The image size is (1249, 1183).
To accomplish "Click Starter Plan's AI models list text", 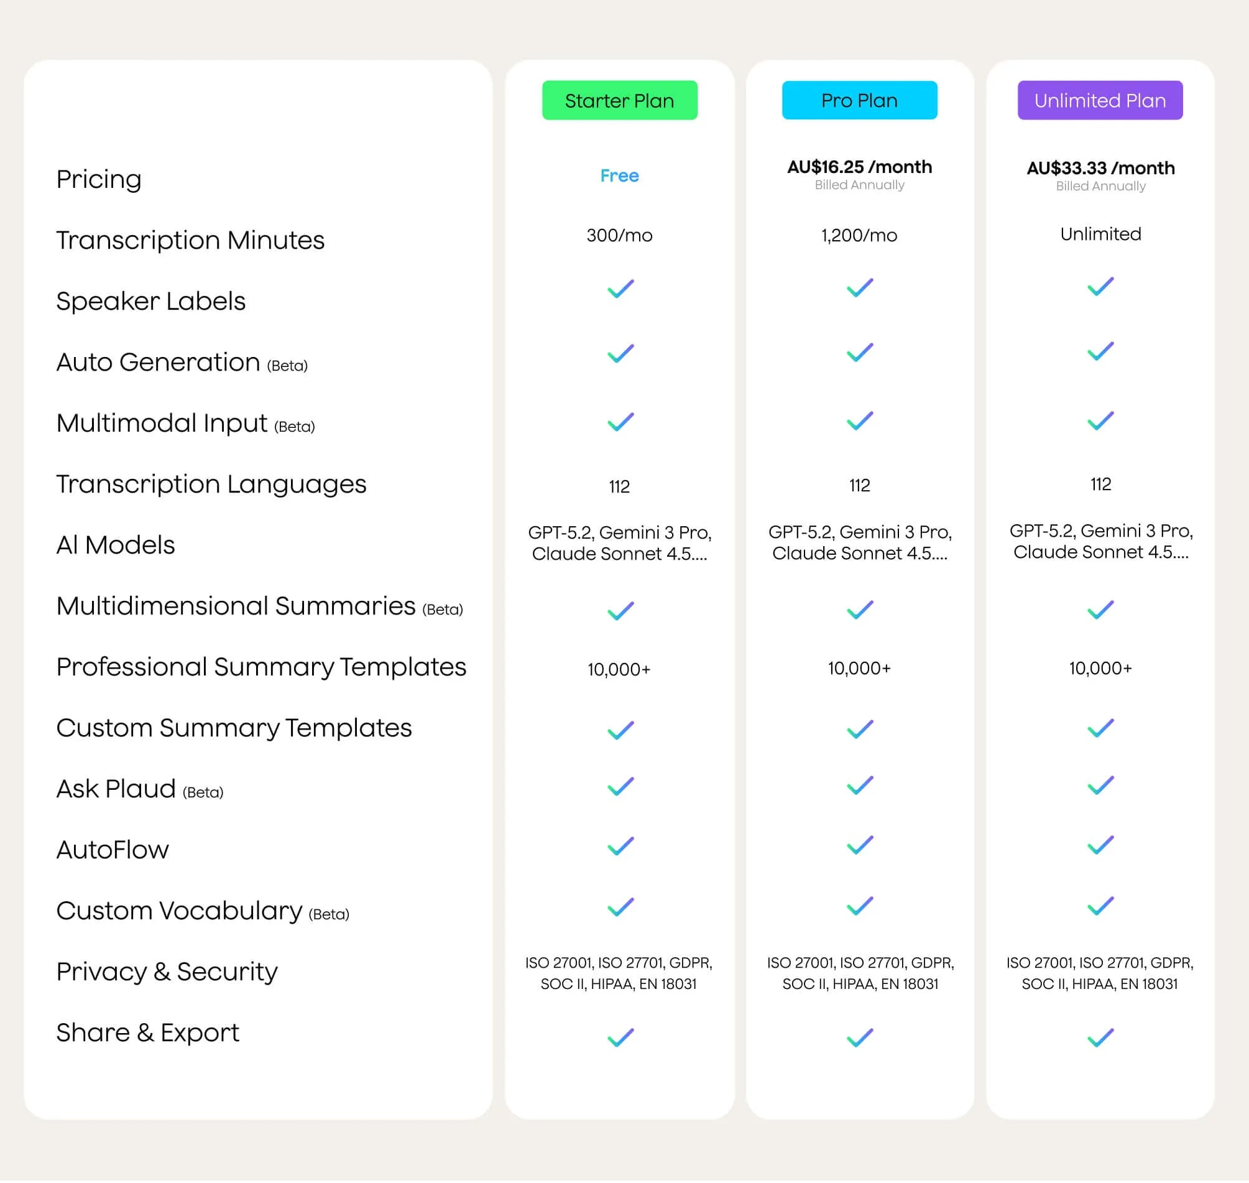I will 619,543.
